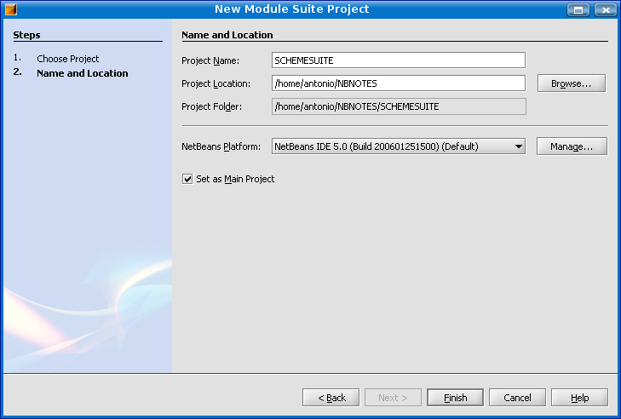Image resolution: width=621 pixels, height=419 pixels.
Task: Click the NetBeans icon in the title bar
Action: point(11,9)
